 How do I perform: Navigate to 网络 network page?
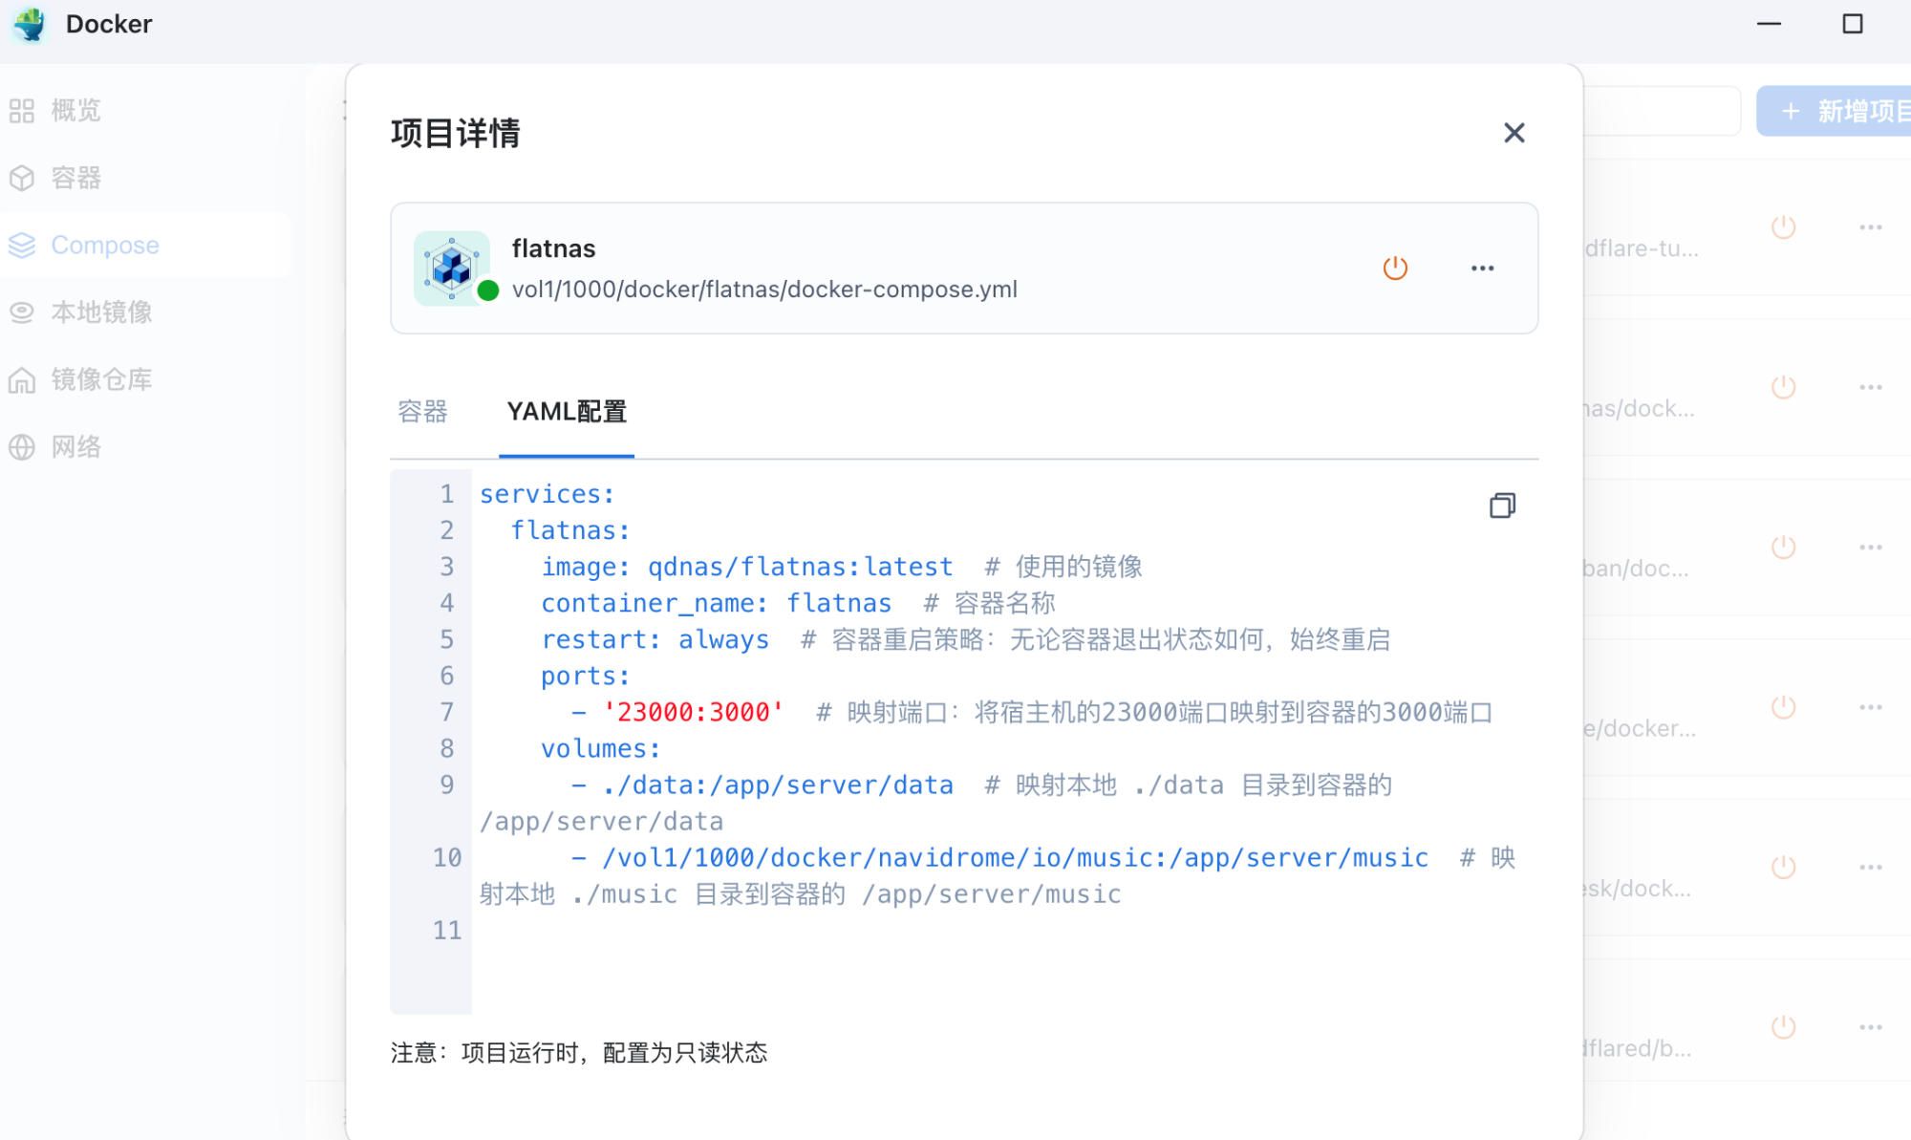(75, 447)
